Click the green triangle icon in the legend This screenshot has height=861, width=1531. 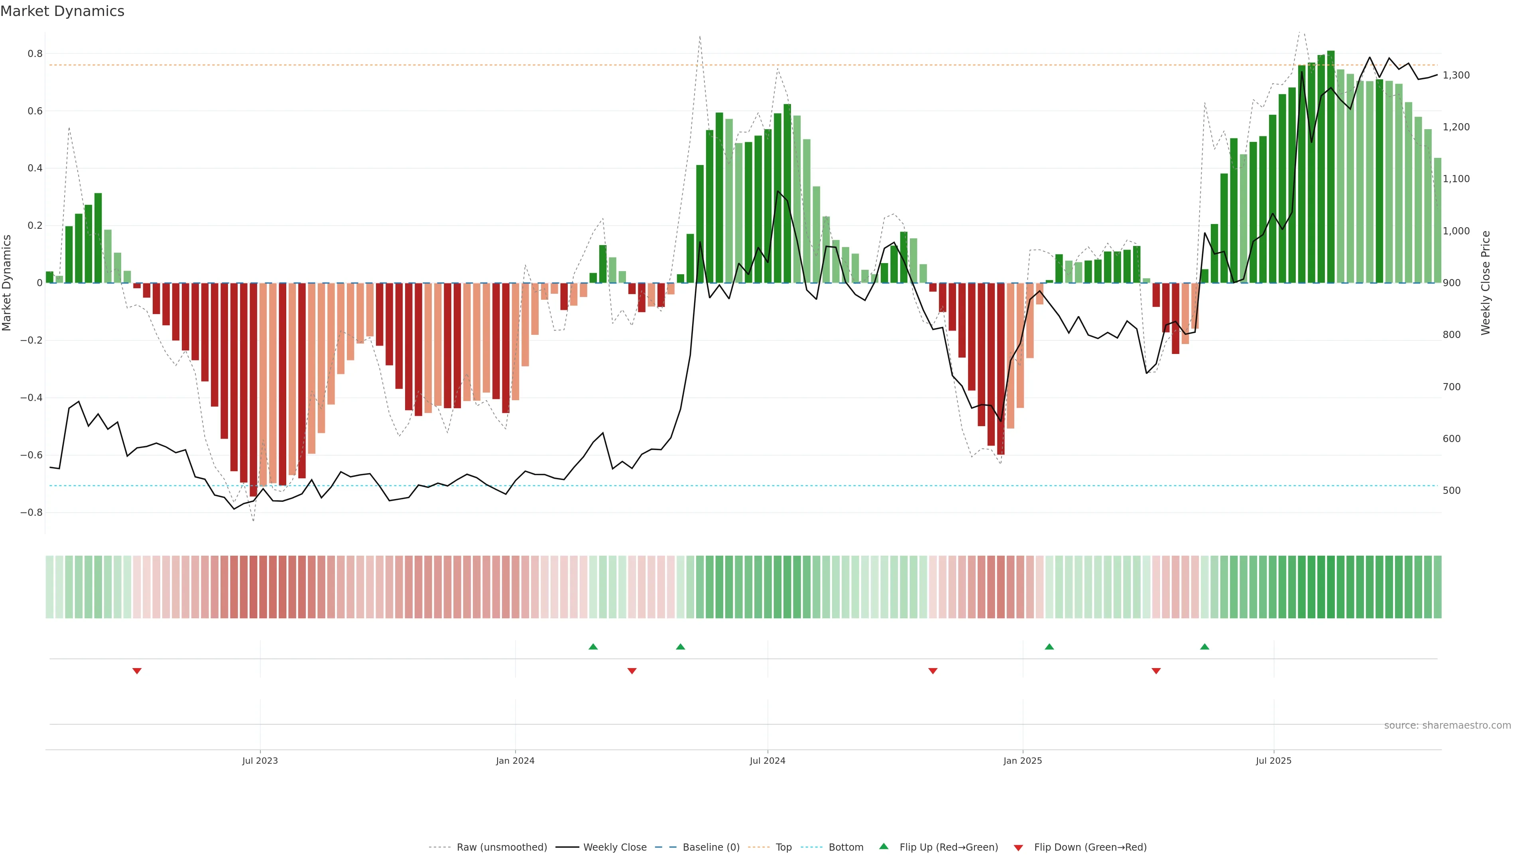(884, 846)
